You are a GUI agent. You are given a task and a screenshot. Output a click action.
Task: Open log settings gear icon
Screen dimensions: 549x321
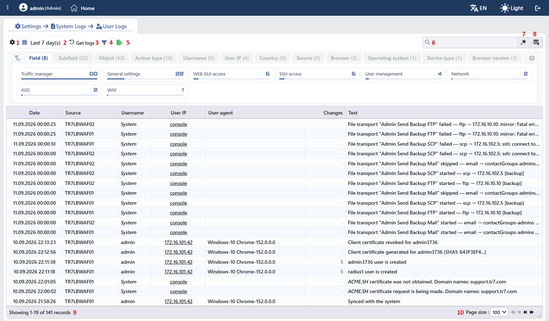click(12, 42)
